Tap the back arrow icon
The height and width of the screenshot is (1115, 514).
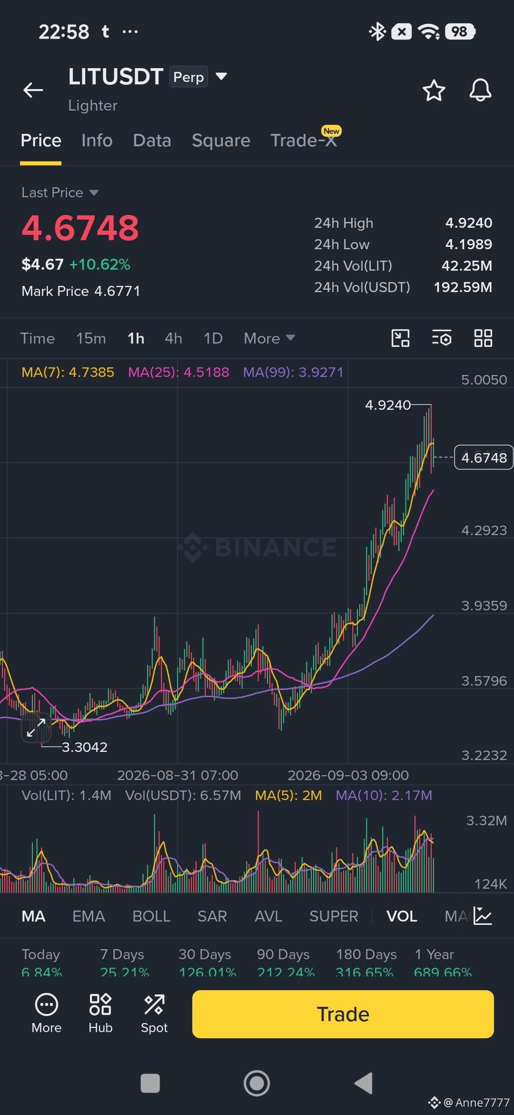click(x=33, y=90)
